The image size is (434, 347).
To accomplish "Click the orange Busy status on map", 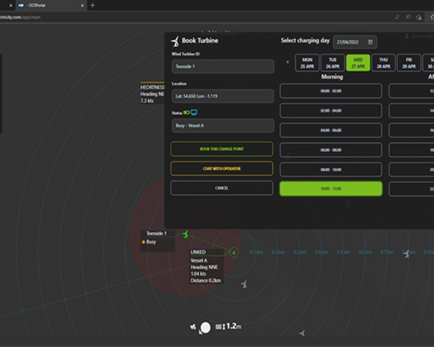I will point(149,242).
